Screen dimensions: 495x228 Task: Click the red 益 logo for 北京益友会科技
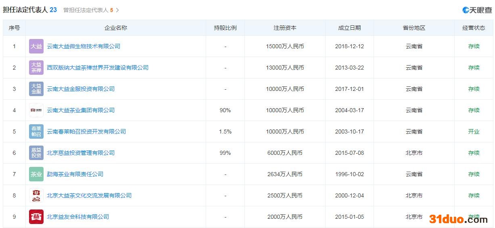click(x=36, y=217)
